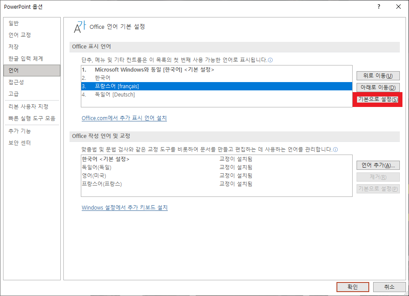Screen dimensions: 409x296
Task: Select 프랑스어 [français] display language
Action: coord(216,86)
